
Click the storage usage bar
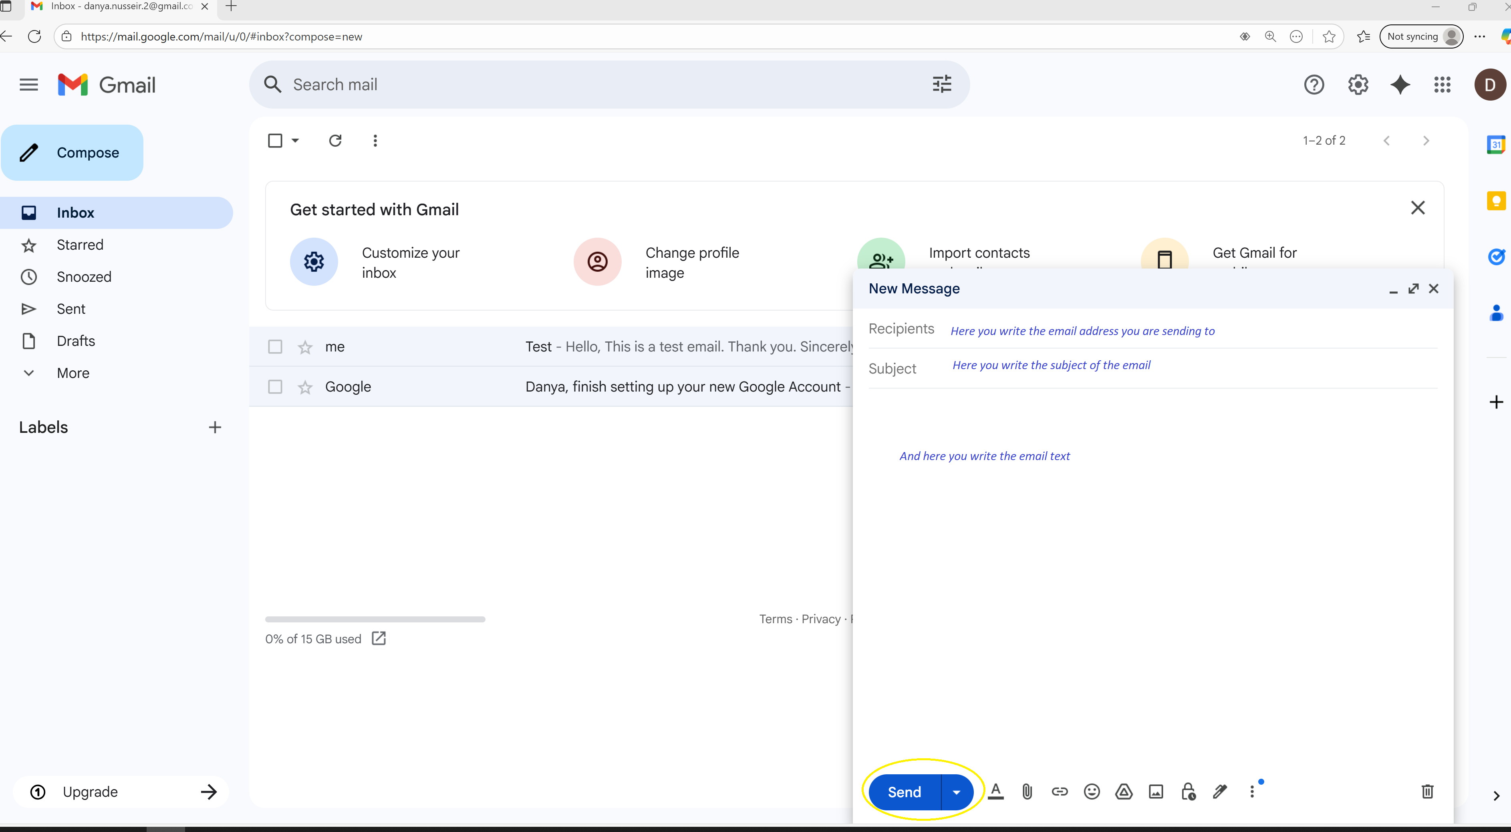375,619
